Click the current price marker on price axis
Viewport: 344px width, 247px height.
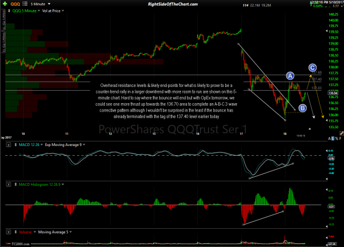click(333, 93)
